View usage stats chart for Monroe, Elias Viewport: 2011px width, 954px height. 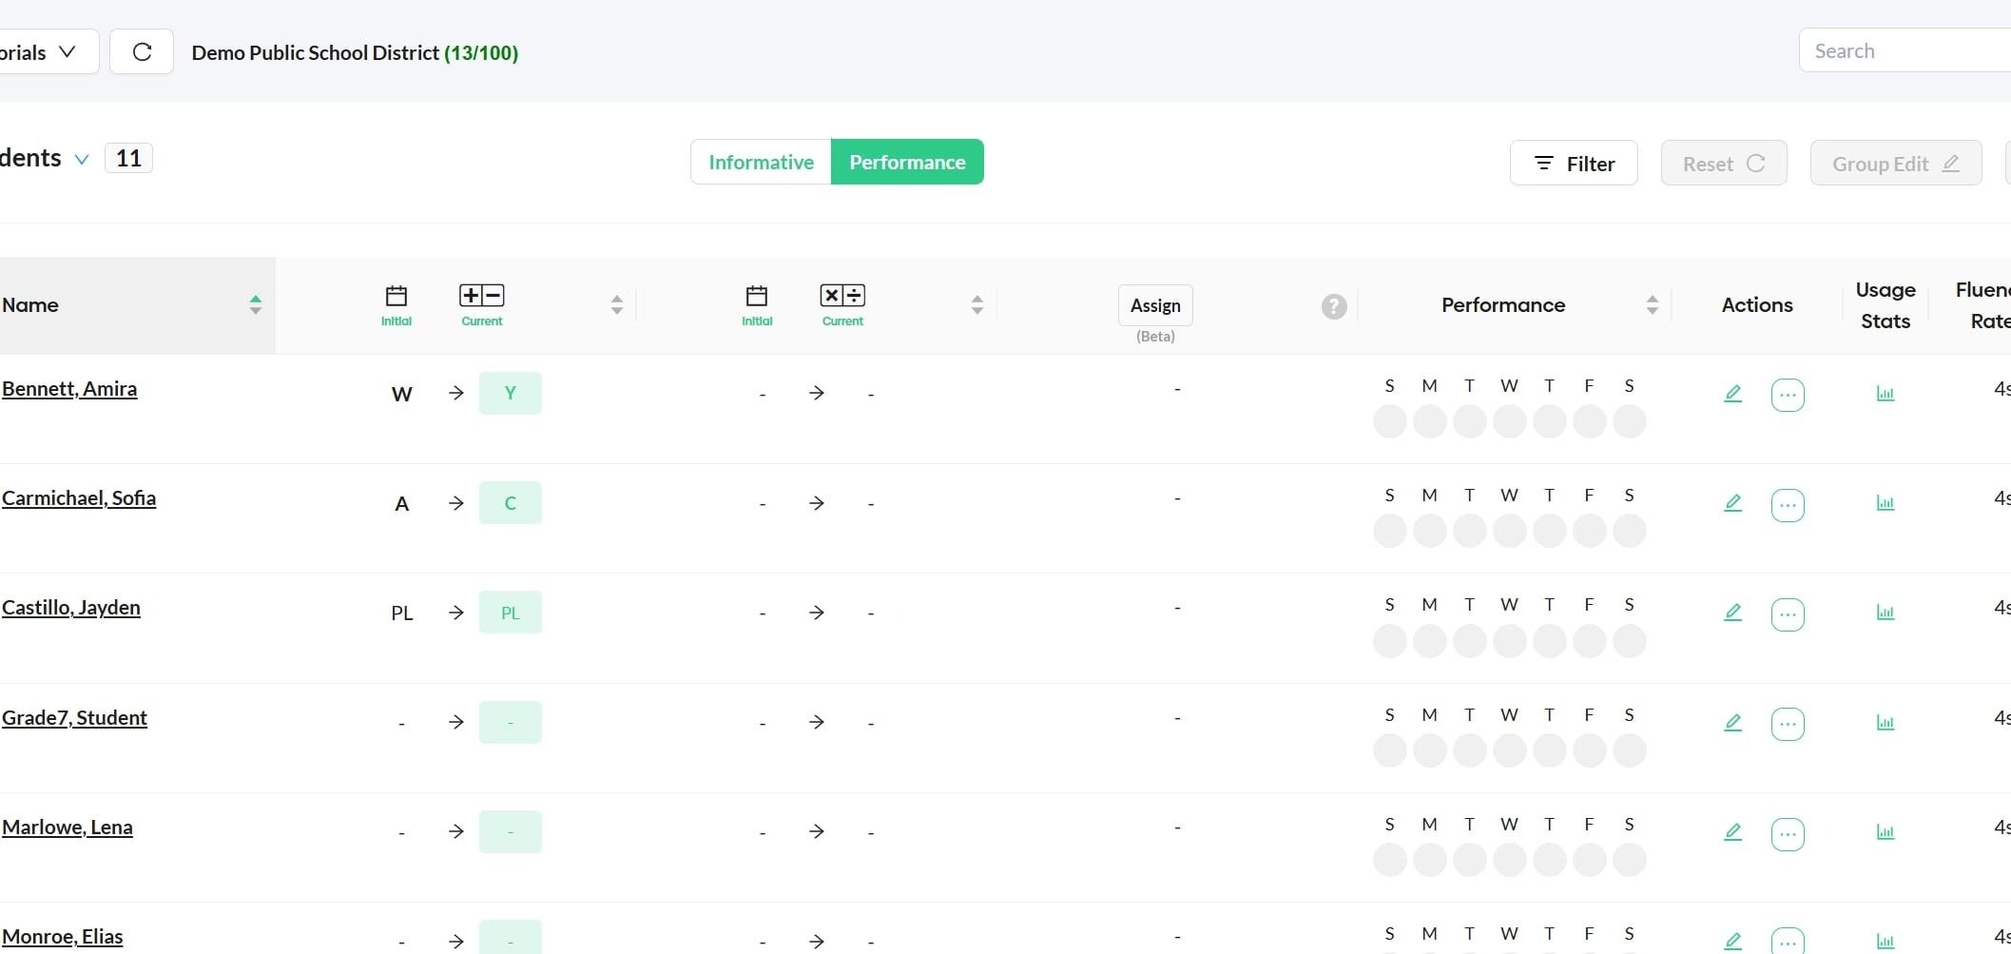point(1885,941)
